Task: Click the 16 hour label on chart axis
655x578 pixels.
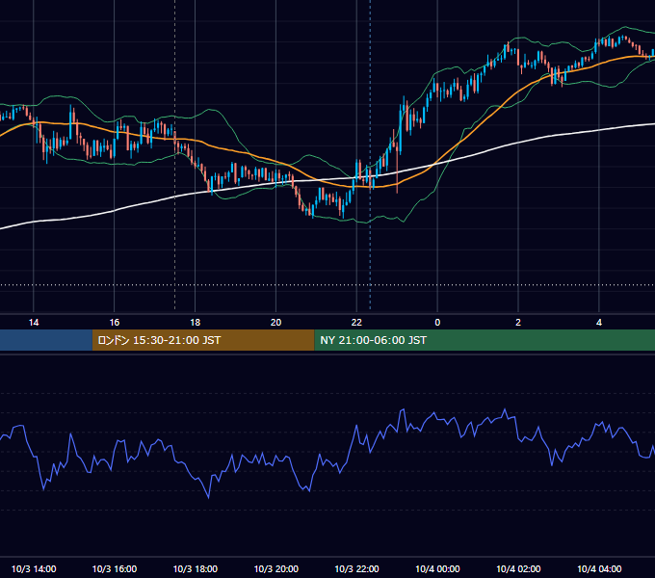Action: (x=114, y=323)
